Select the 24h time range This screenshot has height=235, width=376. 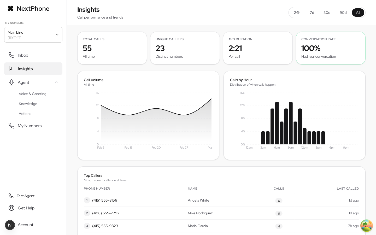[x=297, y=13]
